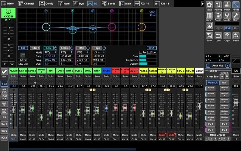Switch to the Gate tab

(64, 4)
